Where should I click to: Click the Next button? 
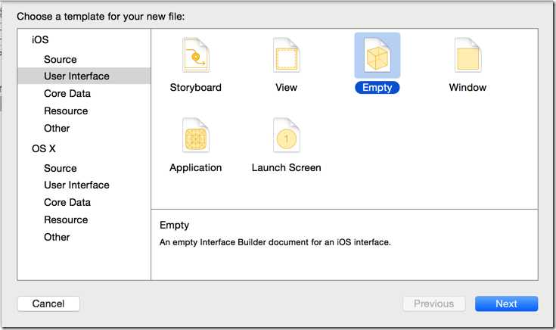(506, 304)
